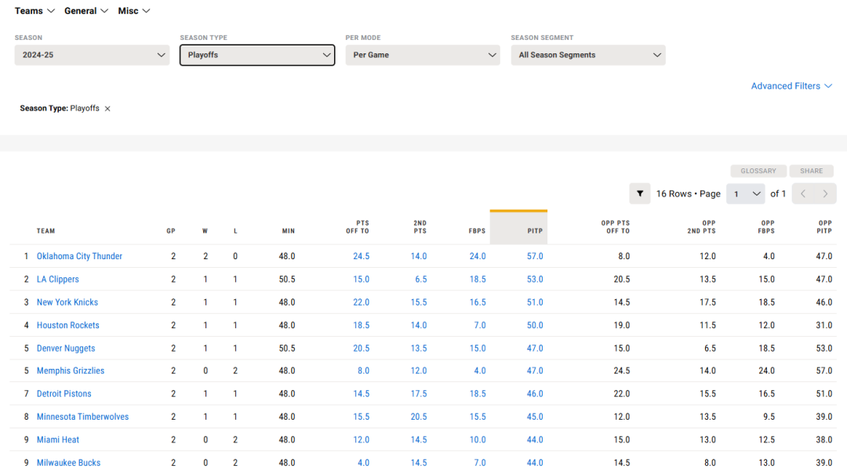
Task: Click Knicks' PTS OFF TO value 22.0
Action: [x=362, y=302]
